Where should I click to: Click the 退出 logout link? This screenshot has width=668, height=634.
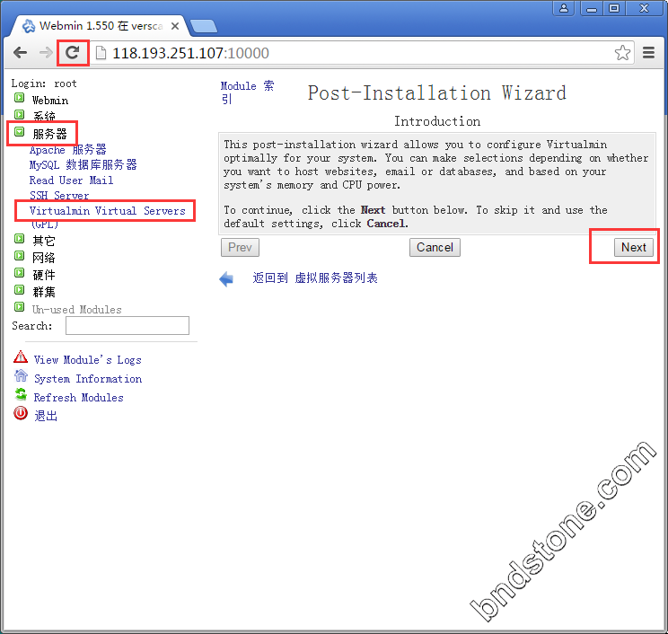pyautogui.click(x=46, y=416)
